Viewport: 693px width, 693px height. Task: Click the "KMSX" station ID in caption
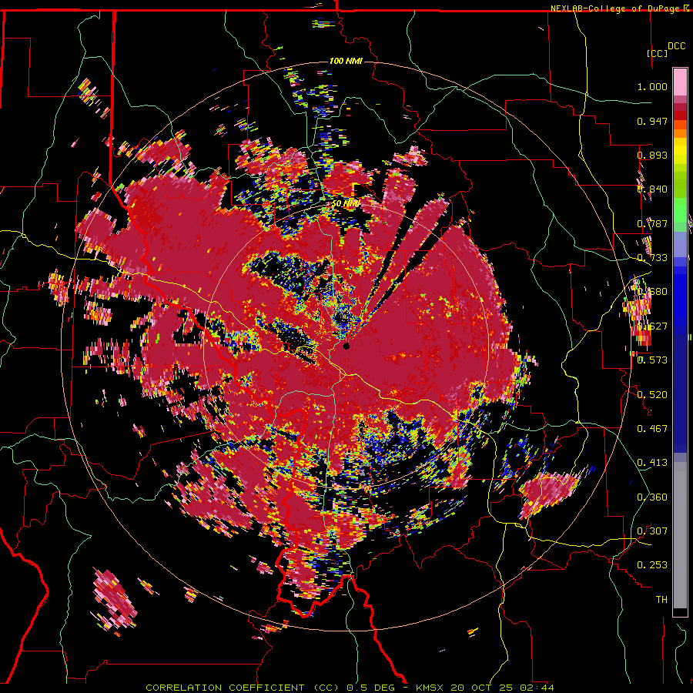point(431,688)
